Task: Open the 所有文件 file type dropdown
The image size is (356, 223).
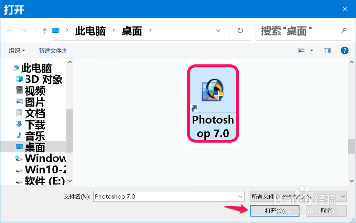Action: (x=298, y=196)
